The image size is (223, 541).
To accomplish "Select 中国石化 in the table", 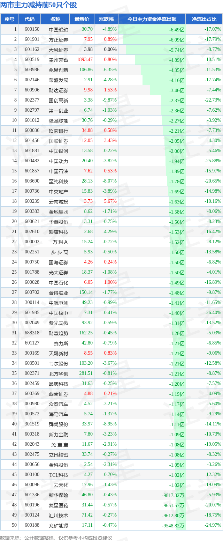I will pos(59,282).
